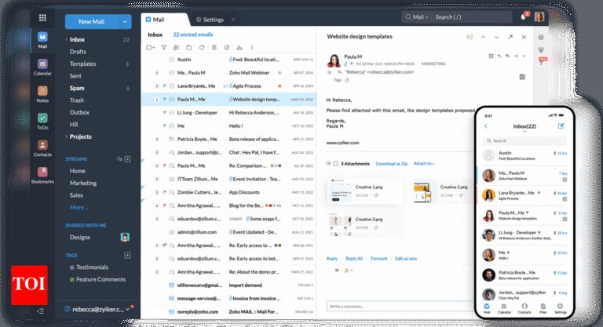Toggle the flag on Li Jung email
Viewport: 603px width, 327px height.
(165, 113)
